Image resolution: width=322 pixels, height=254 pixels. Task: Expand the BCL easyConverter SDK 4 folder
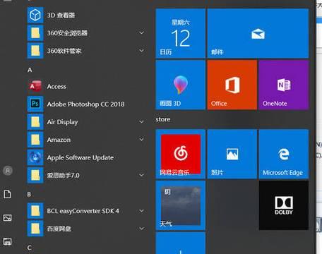(x=142, y=211)
